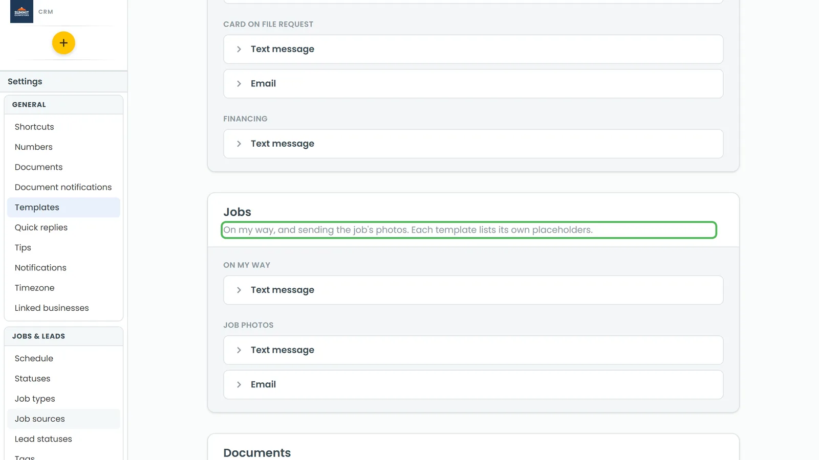The image size is (819, 460).
Task: Open Shortcuts settings
Action: click(63, 127)
